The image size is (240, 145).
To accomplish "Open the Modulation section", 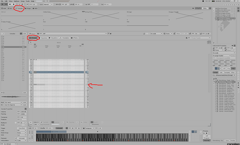I will click(65, 38).
